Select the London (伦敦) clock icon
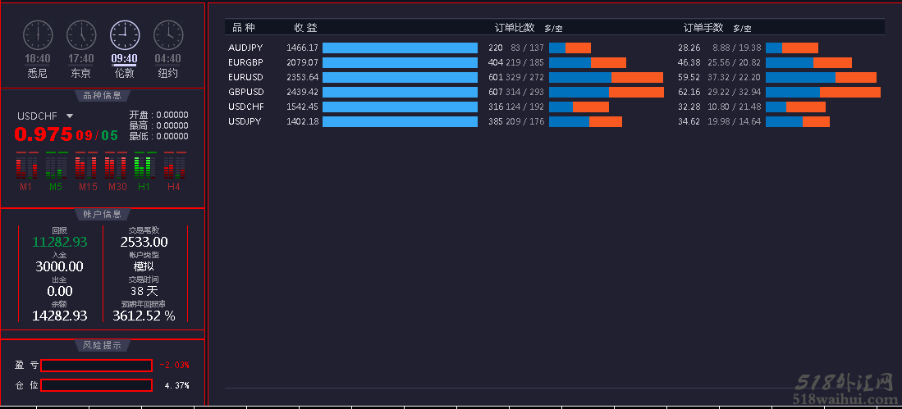 click(x=124, y=35)
